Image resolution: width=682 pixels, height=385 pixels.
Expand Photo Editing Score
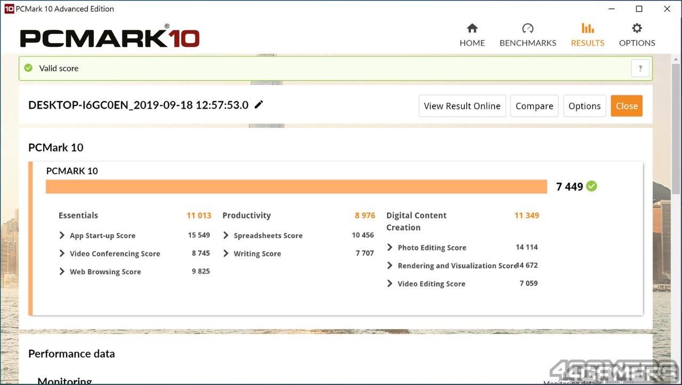click(x=390, y=248)
